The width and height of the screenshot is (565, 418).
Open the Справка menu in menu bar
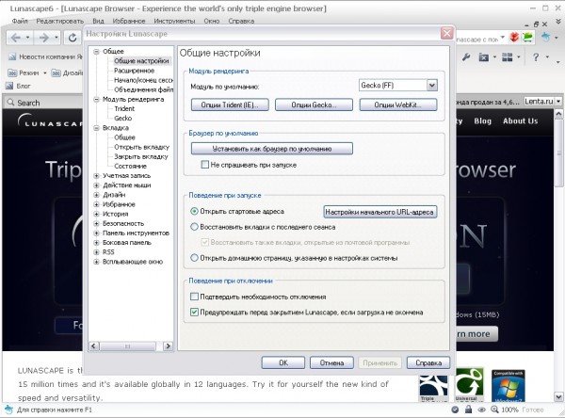coord(241,21)
